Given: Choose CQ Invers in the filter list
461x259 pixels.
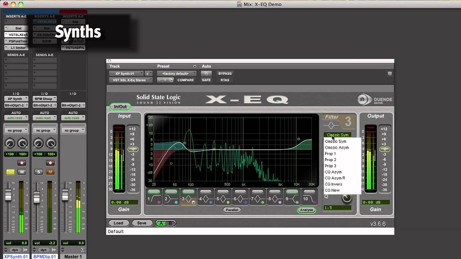Looking at the screenshot, I should [333, 184].
